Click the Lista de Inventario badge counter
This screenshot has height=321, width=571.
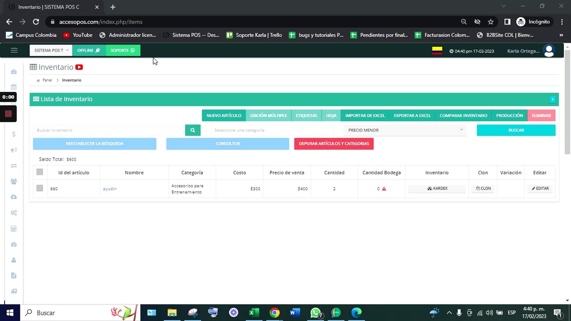[x=552, y=99]
